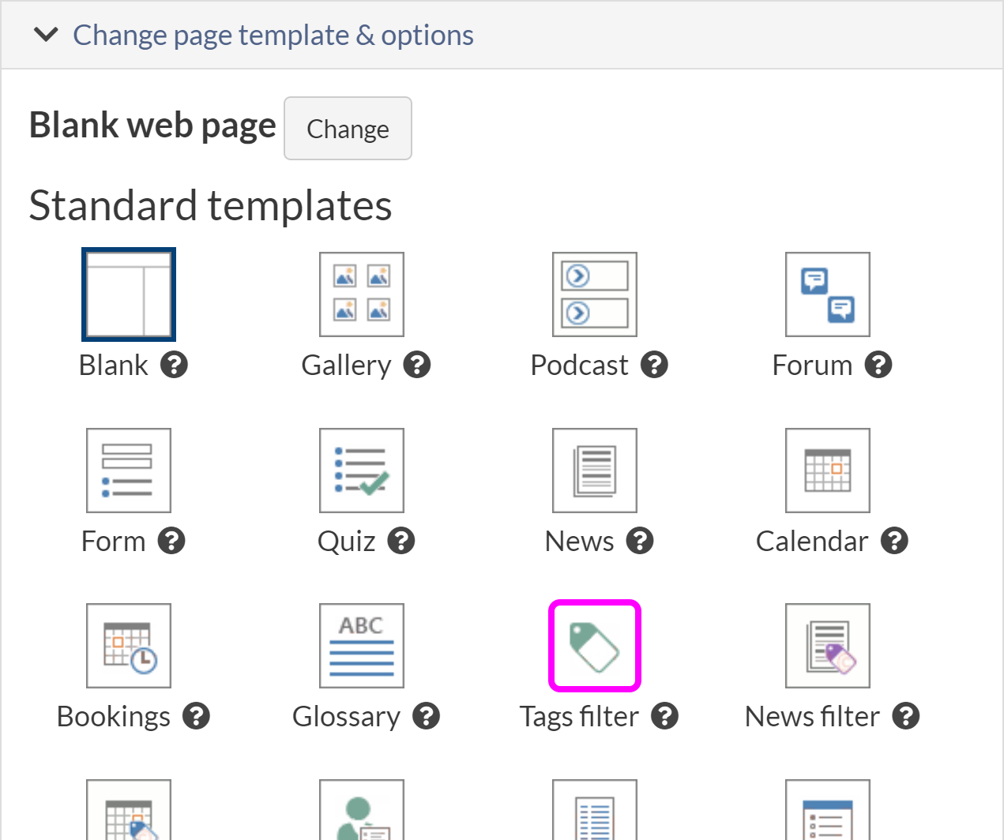Open help for the Tags filter template
Screen dimensions: 1004x840
[664, 715]
